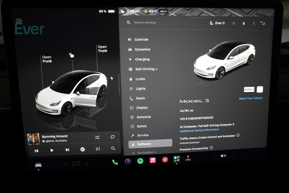Tap the lock icon in status bar
Viewport: 289px width, 193px height.
point(122,11)
